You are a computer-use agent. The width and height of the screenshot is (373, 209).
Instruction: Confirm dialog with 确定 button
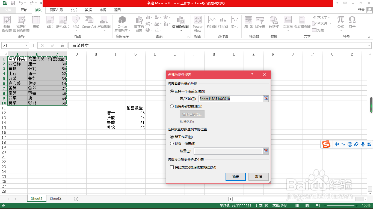coord(236,177)
